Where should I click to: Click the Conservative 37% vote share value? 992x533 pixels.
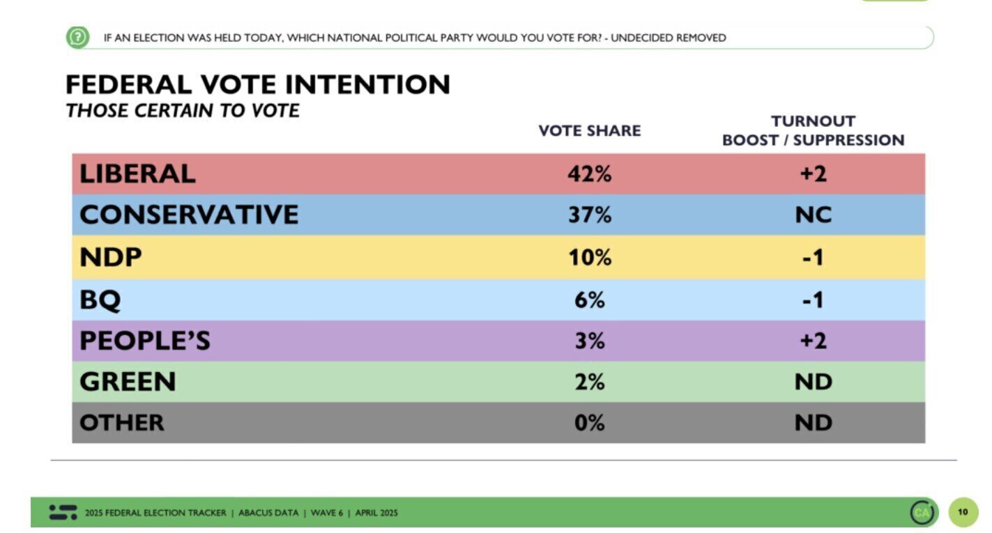click(590, 215)
